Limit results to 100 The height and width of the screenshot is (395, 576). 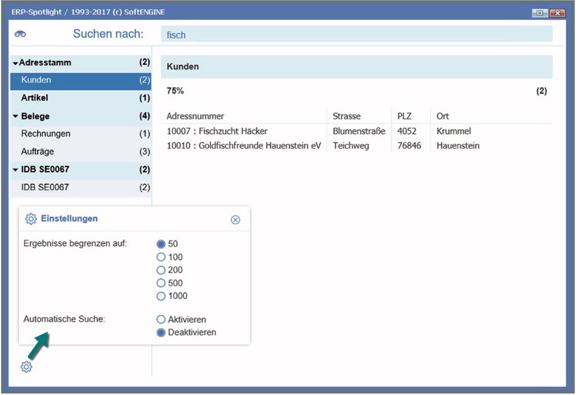(161, 257)
